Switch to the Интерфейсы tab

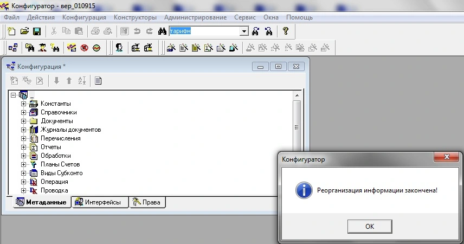[x=99, y=202]
